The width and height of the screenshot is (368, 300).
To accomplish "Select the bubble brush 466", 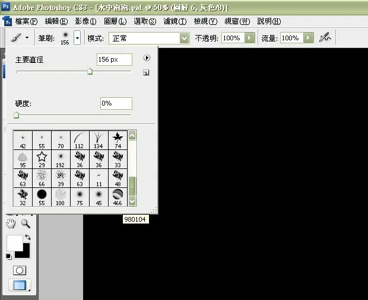I will tap(118, 197).
